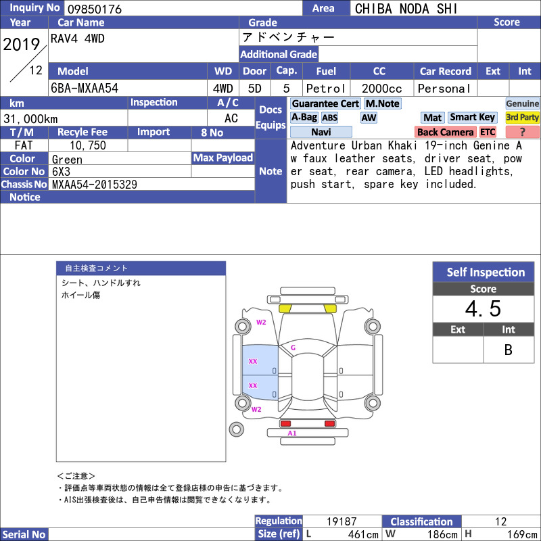Image resolution: width=541 pixels, height=541 pixels.
Task: Click the transmission value FAT
Action: (x=24, y=145)
